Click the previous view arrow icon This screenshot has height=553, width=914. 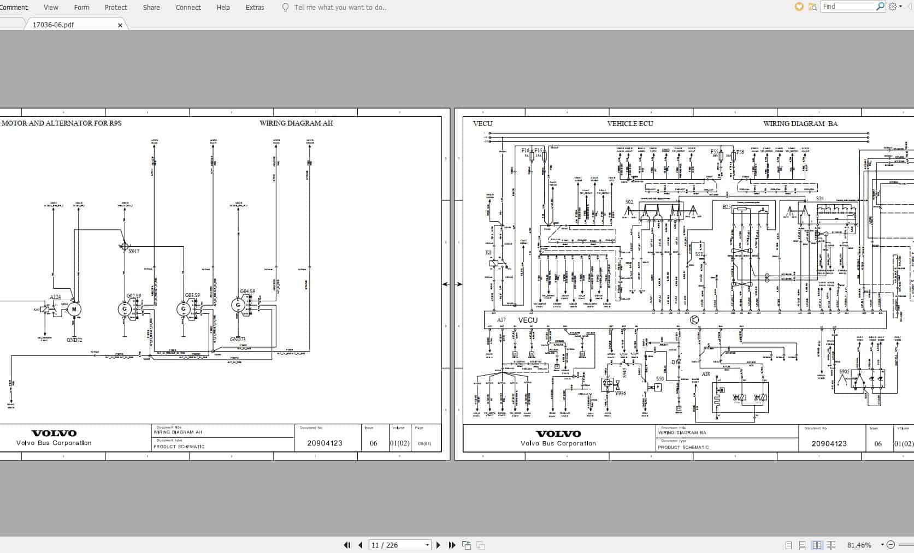[x=468, y=544]
